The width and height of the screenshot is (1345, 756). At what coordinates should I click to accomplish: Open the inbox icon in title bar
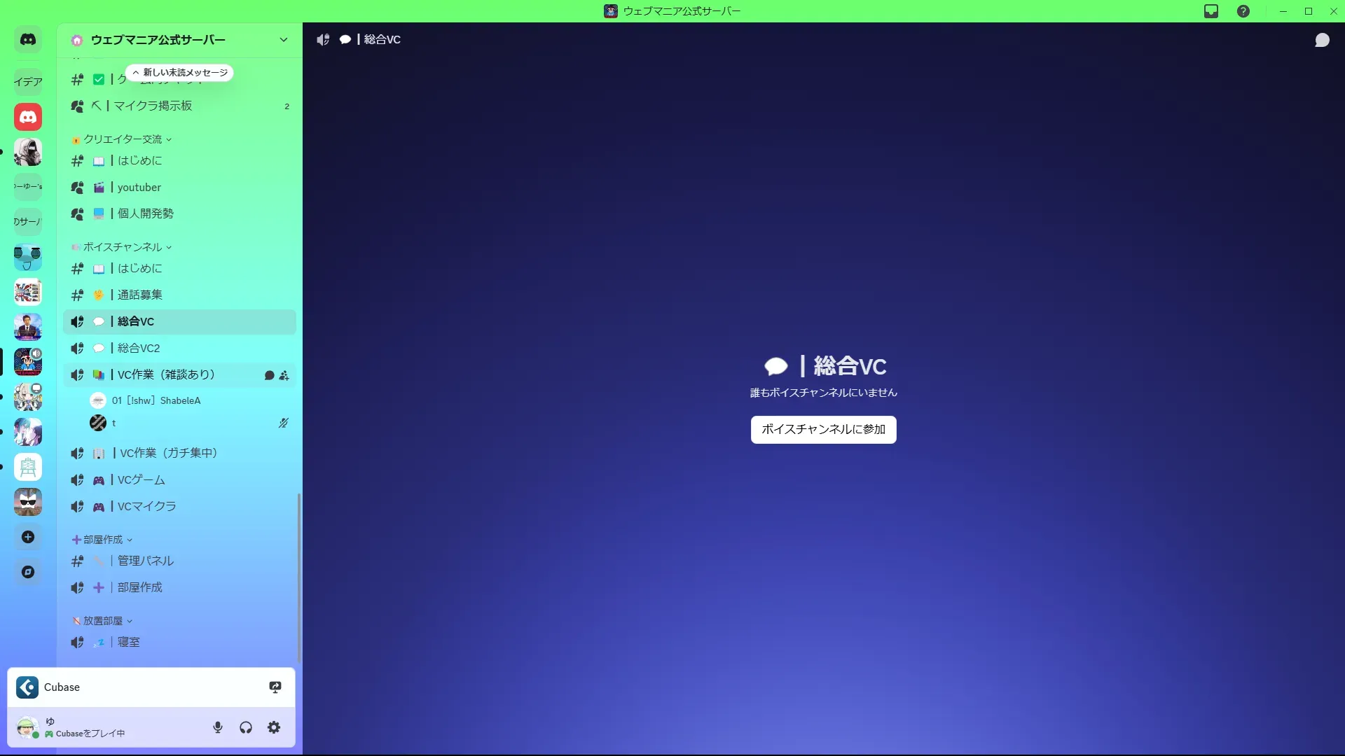click(1211, 11)
